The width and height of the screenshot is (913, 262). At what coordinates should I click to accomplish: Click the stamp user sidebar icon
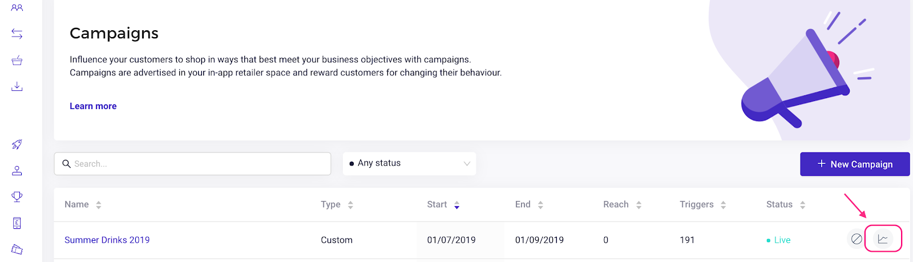(x=17, y=171)
